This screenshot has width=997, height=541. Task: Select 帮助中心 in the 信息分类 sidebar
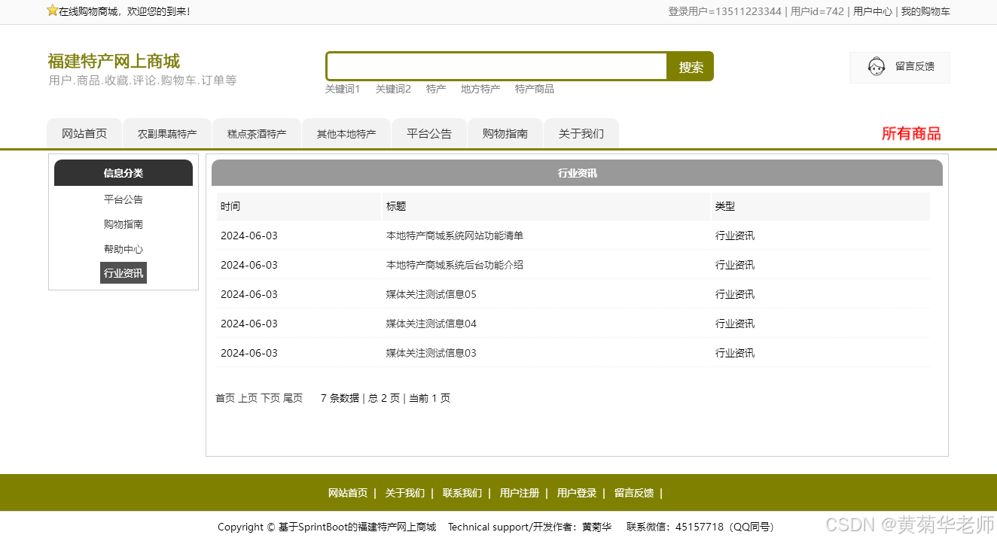123,249
